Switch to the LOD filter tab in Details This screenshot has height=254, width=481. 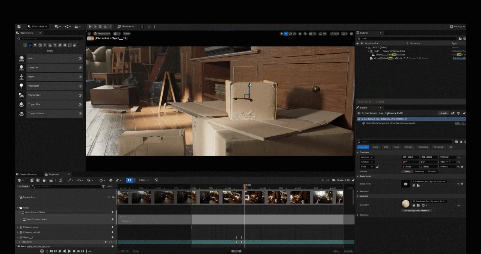pos(386,147)
